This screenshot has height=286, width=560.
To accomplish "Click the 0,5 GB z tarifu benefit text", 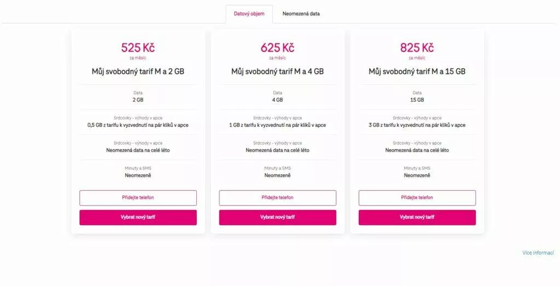I will pyautogui.click(x=138, y=125).
